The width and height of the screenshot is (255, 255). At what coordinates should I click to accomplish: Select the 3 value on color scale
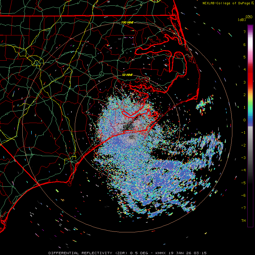pos(245,82)
